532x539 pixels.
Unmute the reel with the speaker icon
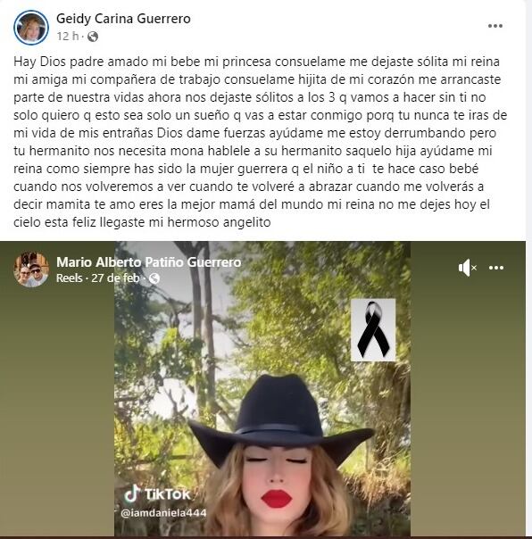467,268
